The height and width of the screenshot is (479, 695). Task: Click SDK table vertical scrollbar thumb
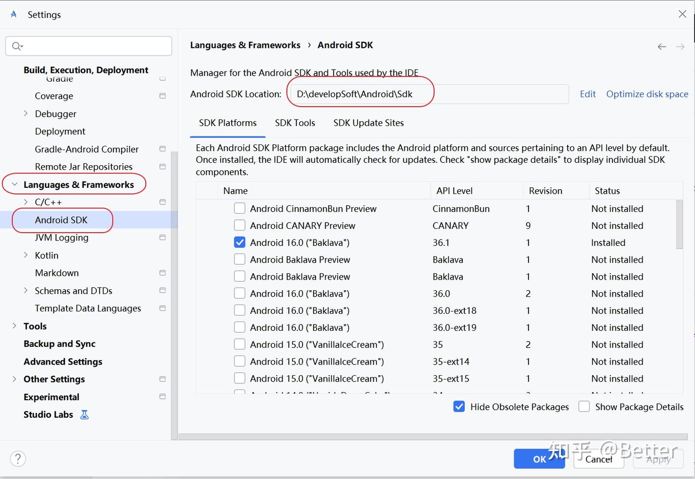point(680,225)
